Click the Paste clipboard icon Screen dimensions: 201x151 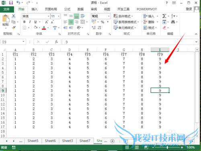click(6, 19)
